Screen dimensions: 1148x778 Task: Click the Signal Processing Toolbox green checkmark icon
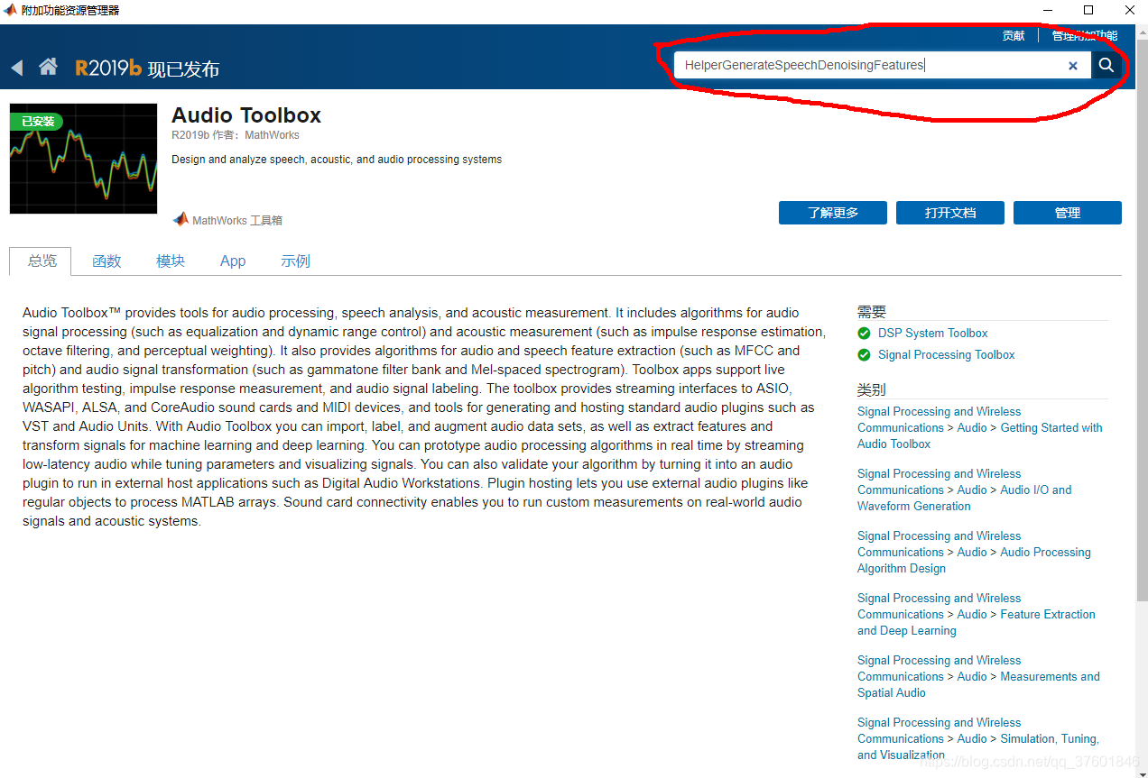tap(865, 355)
